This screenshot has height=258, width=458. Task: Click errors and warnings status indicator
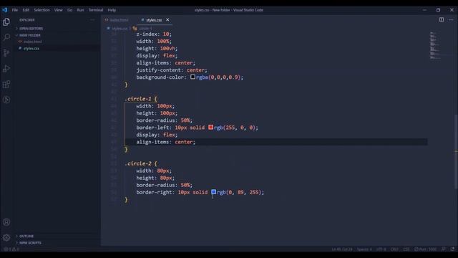coord(11,249)
